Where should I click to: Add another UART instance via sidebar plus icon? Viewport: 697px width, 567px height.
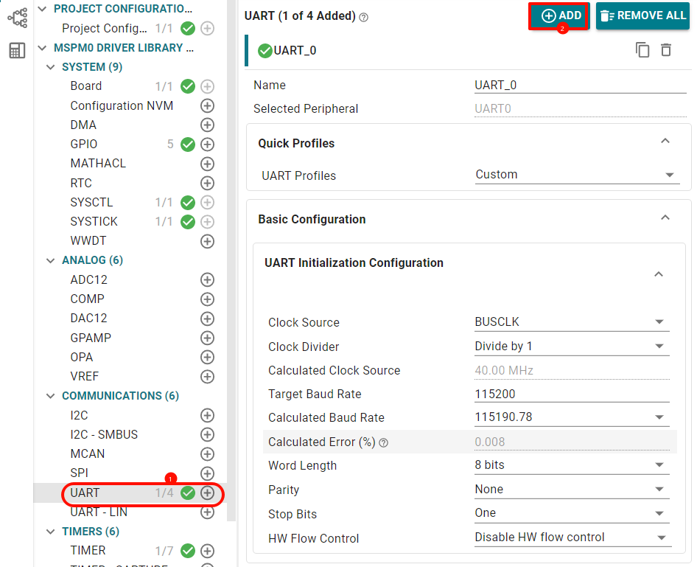click(207, 493)
